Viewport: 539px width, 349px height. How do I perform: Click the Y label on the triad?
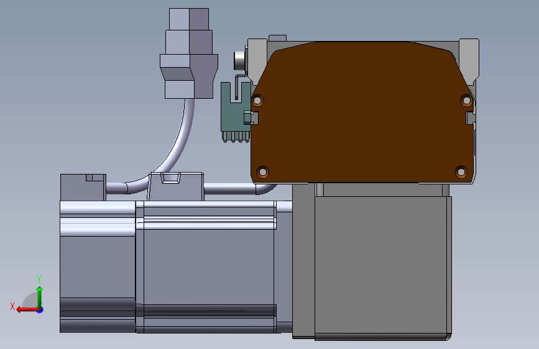(x=39, y=279)
